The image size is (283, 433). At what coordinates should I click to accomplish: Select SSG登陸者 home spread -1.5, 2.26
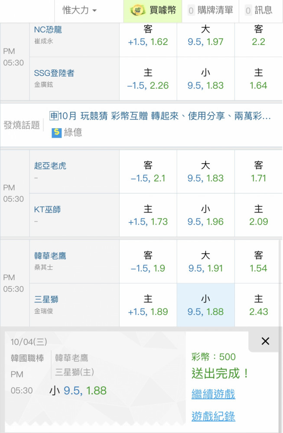(x=148, y=79)
